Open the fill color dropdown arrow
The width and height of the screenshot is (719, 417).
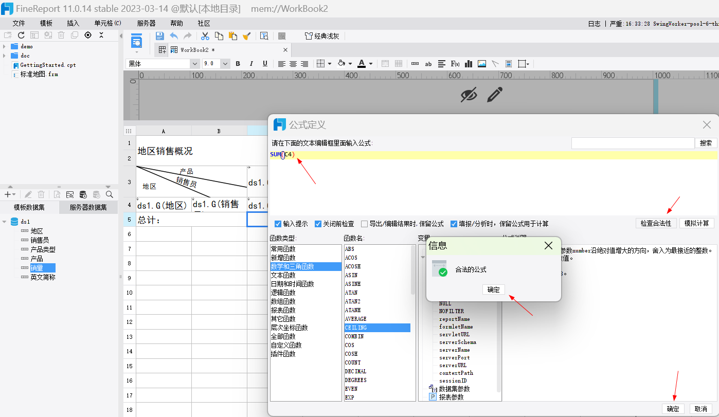(x=350, y=64)
